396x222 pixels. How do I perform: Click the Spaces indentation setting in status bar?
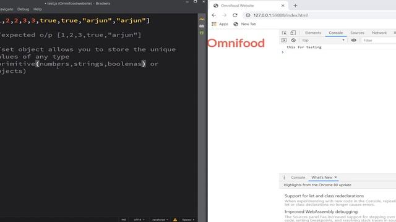coord(188,220)
